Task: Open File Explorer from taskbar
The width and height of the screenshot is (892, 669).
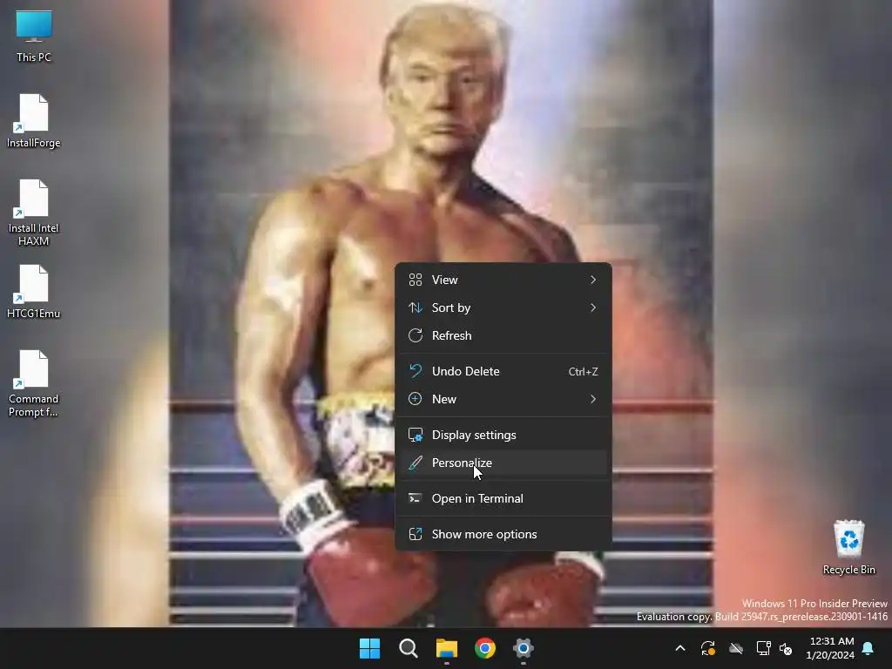Action: point(447,648)
